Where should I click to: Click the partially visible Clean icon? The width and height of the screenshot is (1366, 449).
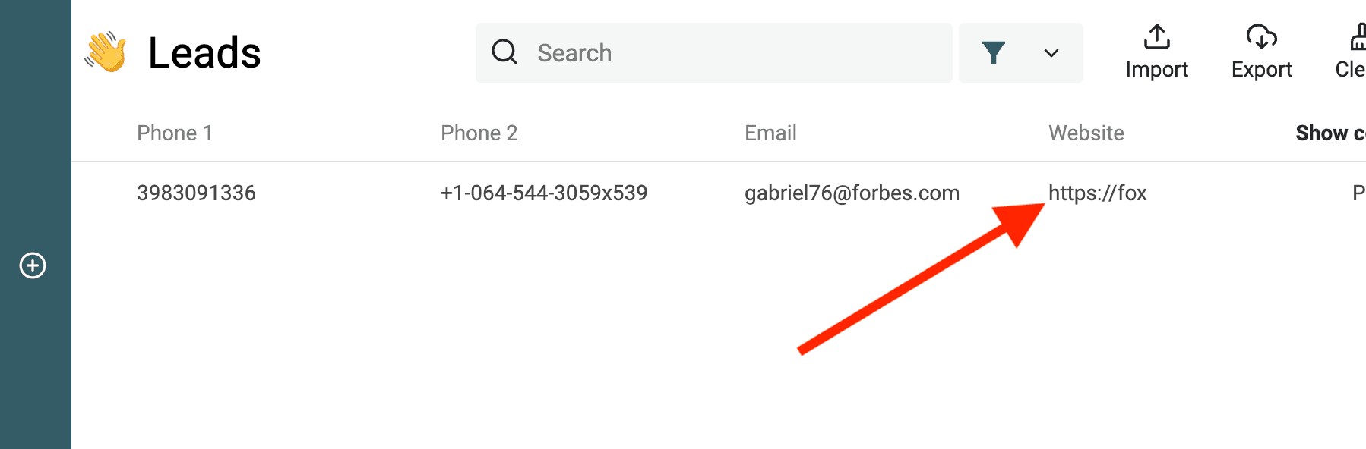tap(1357, 36)
